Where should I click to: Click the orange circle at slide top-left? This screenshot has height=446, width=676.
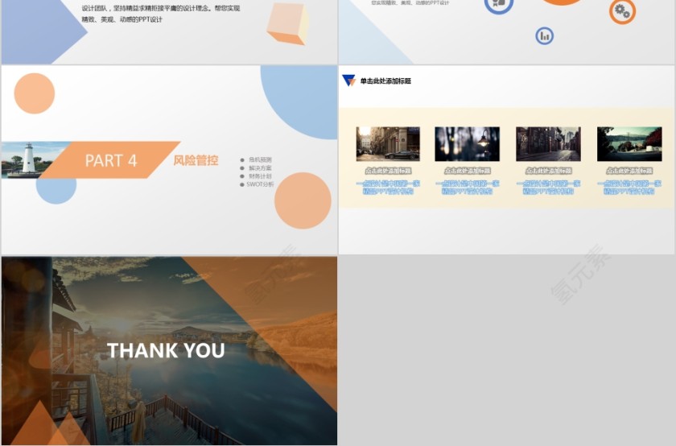click(35, 93)
